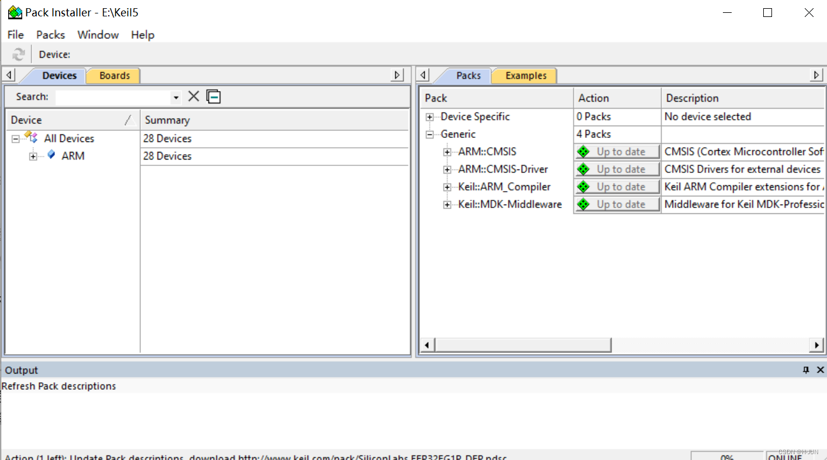Image resolution: width=827 pixels, height=460 pixels.
Task: Click the collapse all tree icon
Action: click(x=214, y=96)
